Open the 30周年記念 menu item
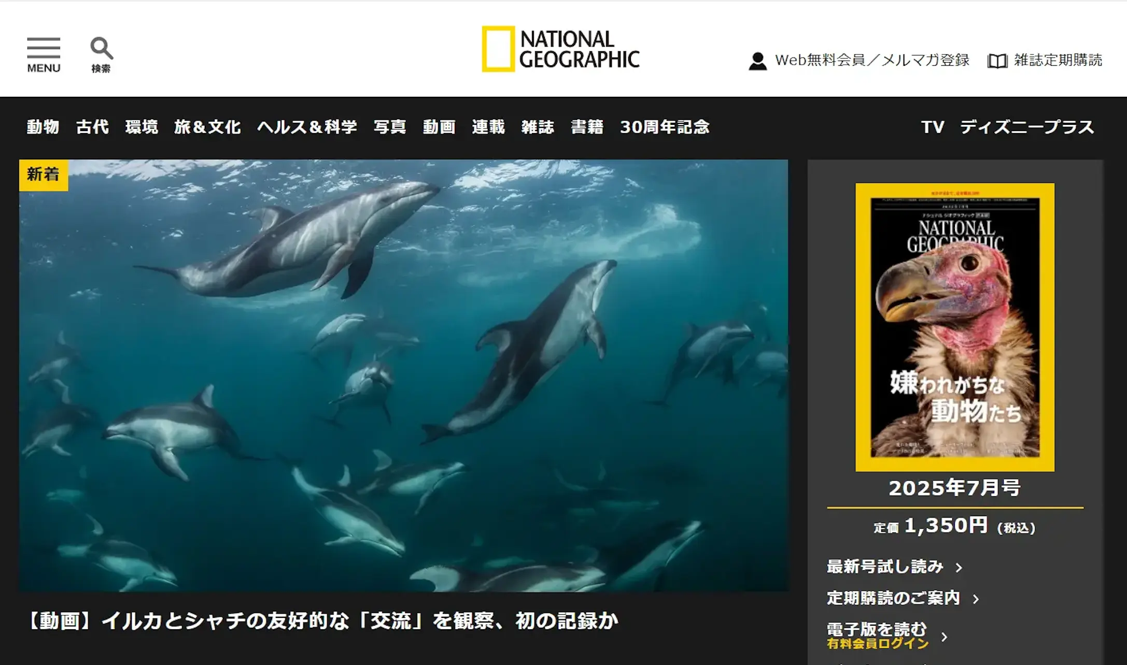 [665, 127]
